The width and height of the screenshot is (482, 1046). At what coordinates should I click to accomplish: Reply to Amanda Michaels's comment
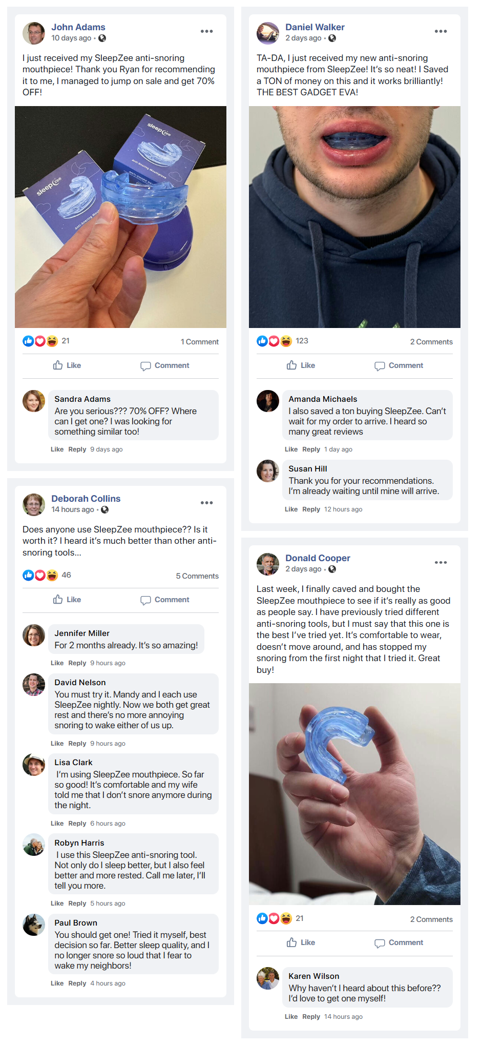tap(311, 449)
